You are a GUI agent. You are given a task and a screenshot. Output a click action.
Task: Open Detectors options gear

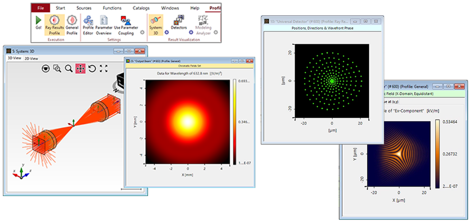[191, 32]
